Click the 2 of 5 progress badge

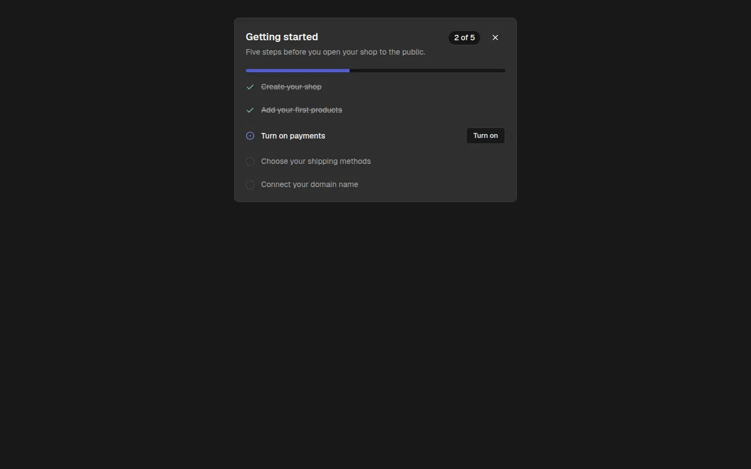coord(464,38)
